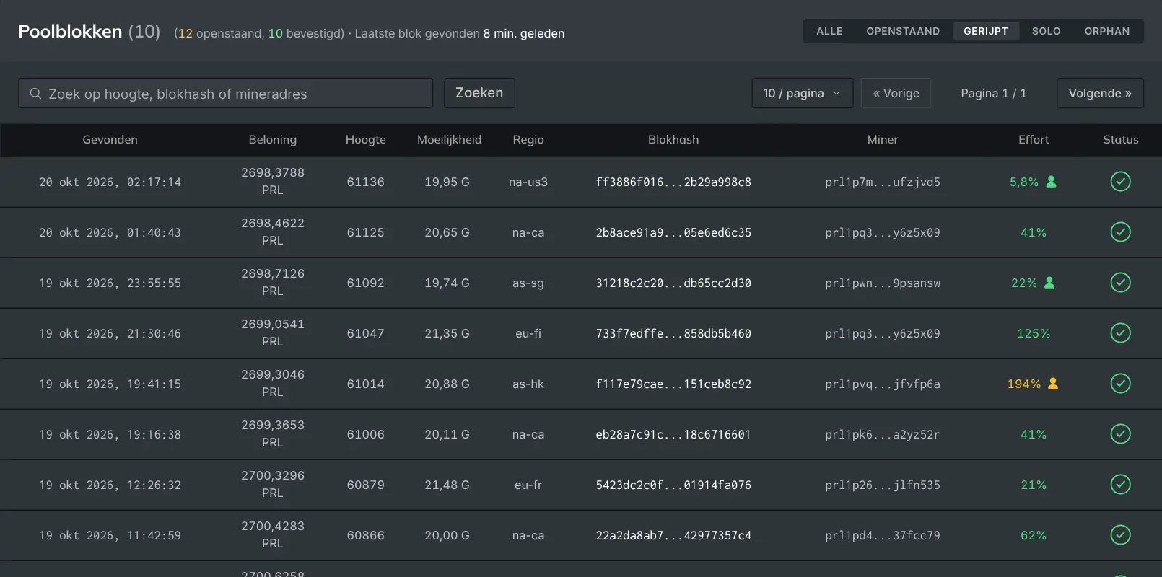Click the Regio column header
This screenshot has width=1162, height=577.
(x=528, y=140)
